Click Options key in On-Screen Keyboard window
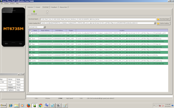174x108 pixels. (x=11, y=90)
